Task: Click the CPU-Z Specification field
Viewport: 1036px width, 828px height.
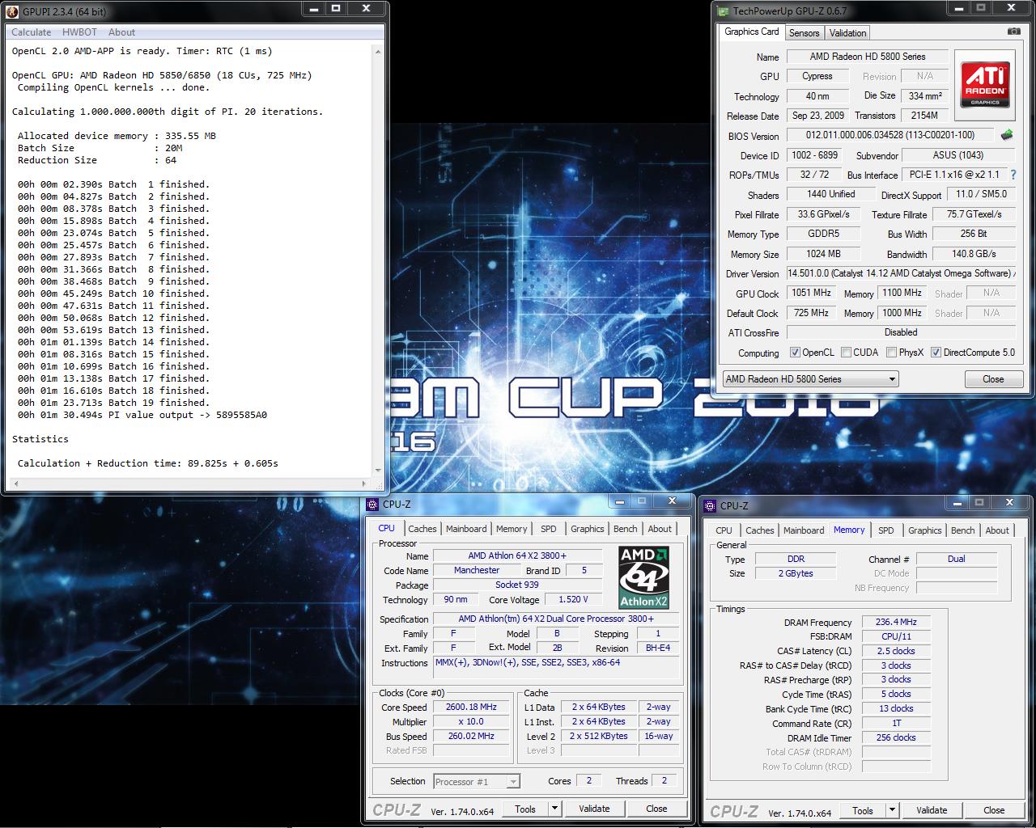Action: 555,619
